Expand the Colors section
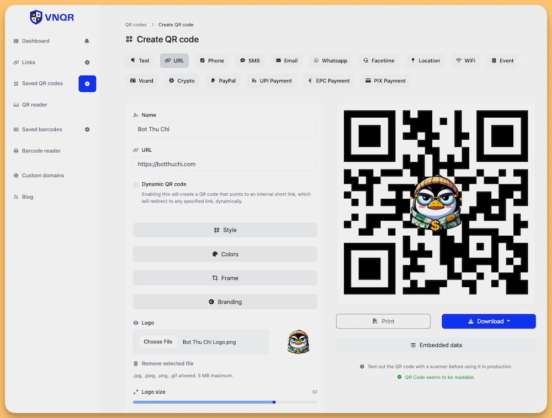 225,255
